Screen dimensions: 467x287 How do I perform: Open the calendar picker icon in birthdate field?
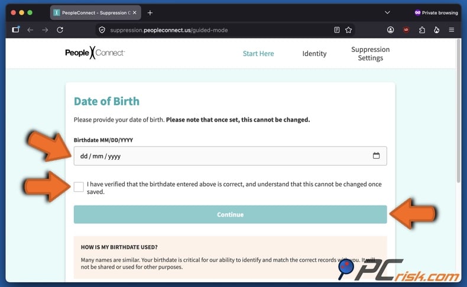[x=376, y=155]
